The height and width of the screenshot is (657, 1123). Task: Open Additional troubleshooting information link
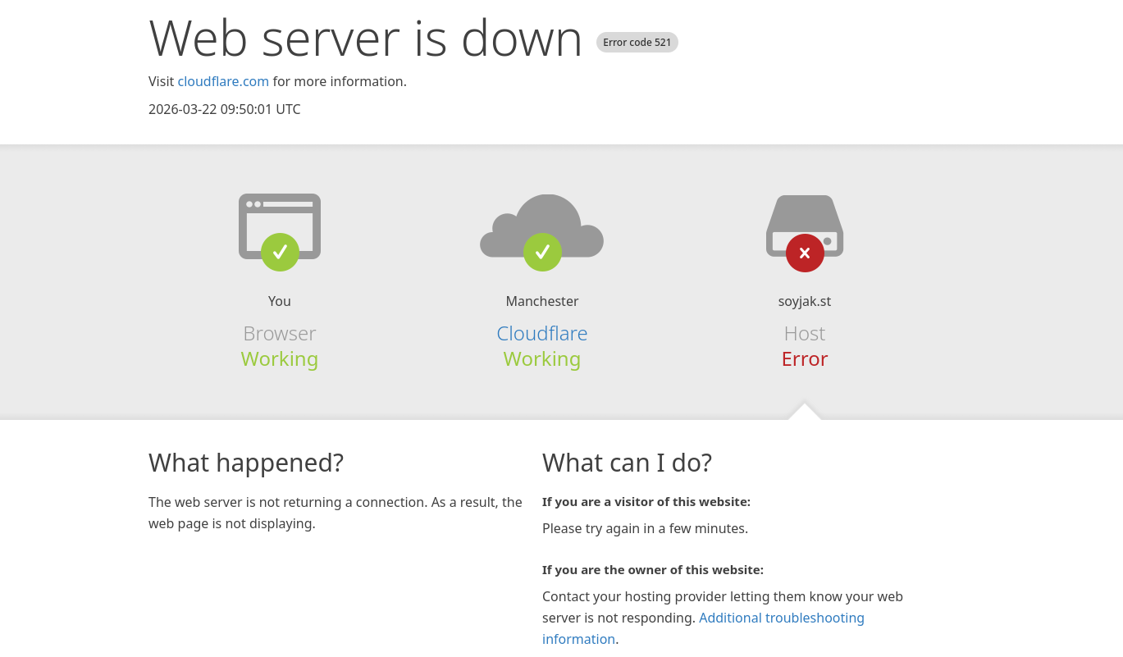click(703, 628)
